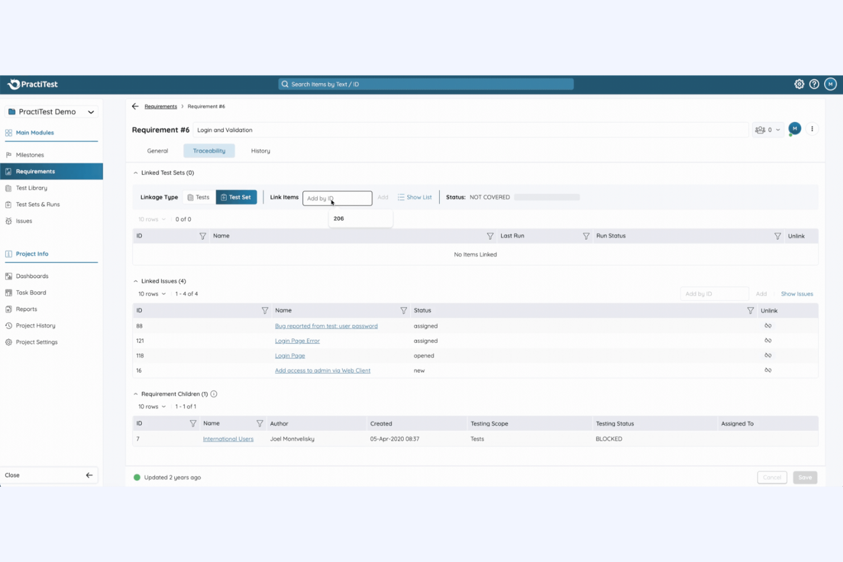Viewport: 843px width, 562px height.
Task: Open Dashboards from Project Info
Action: tap(32, 276)
